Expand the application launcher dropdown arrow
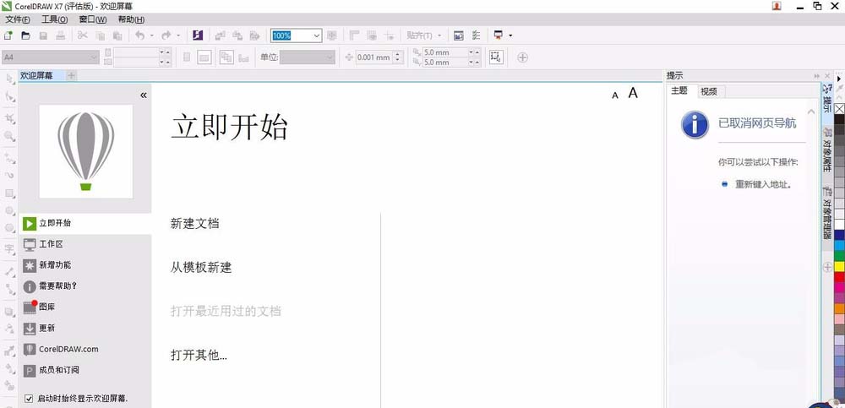Screen dimensions: 845x408 510,35
